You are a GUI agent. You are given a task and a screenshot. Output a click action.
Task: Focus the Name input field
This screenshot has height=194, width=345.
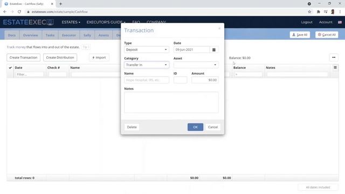coord(147,80)
